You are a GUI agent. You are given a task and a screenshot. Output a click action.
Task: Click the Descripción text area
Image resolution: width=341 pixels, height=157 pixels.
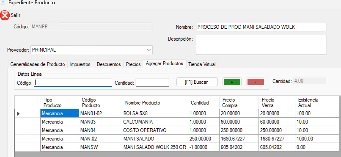(x=261, y=45)
